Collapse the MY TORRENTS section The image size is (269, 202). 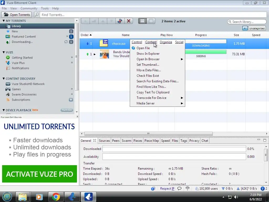pyautogui.click(x=4, y=21)
